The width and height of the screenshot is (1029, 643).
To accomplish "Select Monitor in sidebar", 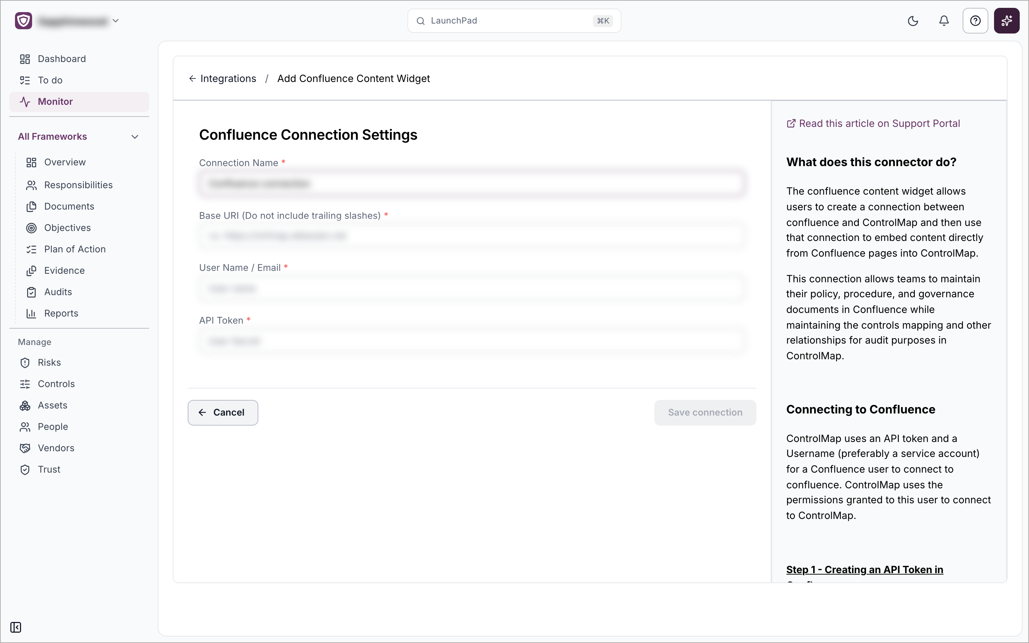I will pos(79,101).
